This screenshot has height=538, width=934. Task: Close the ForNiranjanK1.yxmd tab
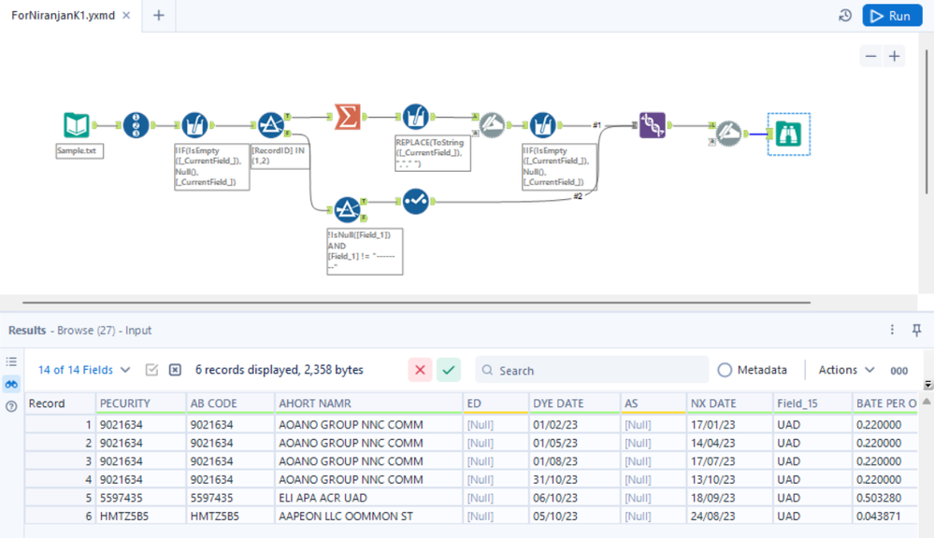pyautogui.click(x=126, y=16)
